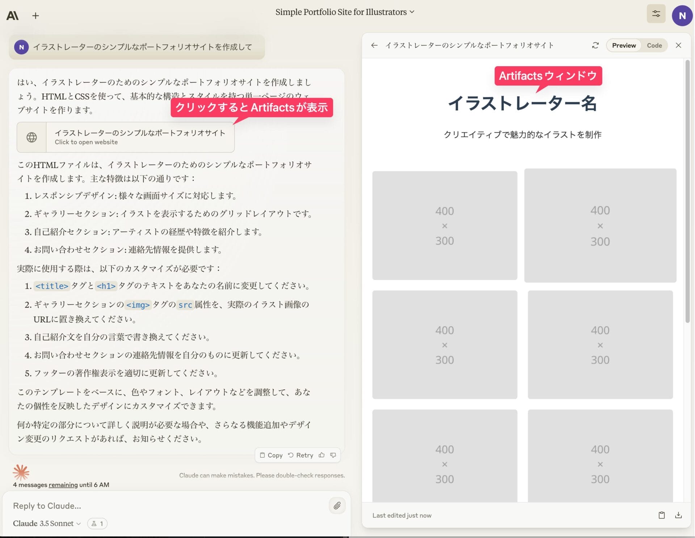Click the Anthropic logo icon

tap(13, 16)
